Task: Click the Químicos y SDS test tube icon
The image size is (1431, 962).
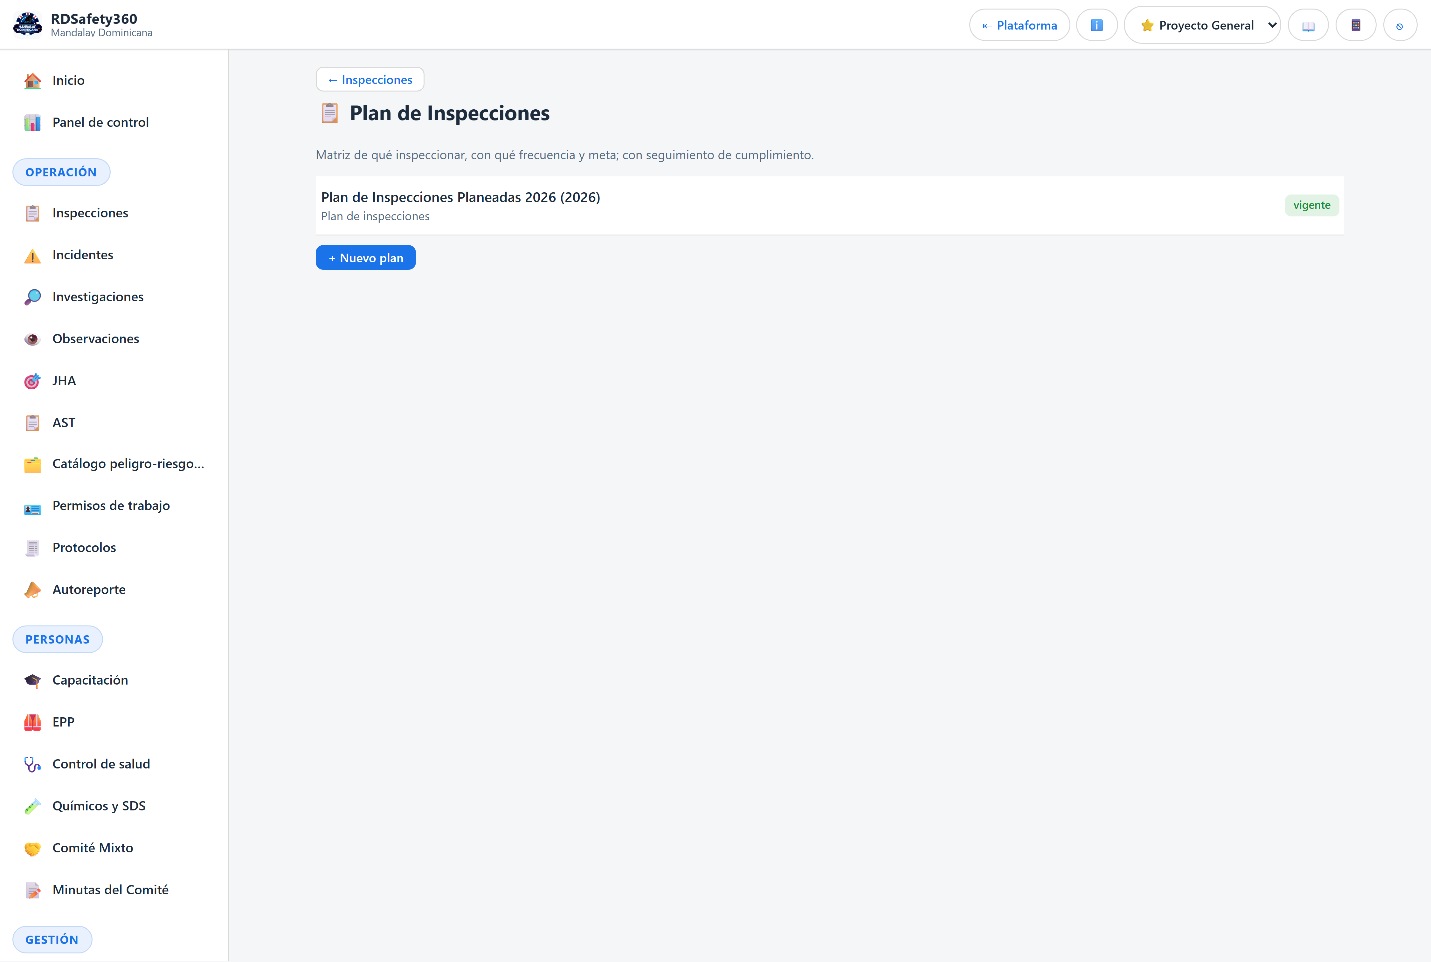Action: click(32, 806)
